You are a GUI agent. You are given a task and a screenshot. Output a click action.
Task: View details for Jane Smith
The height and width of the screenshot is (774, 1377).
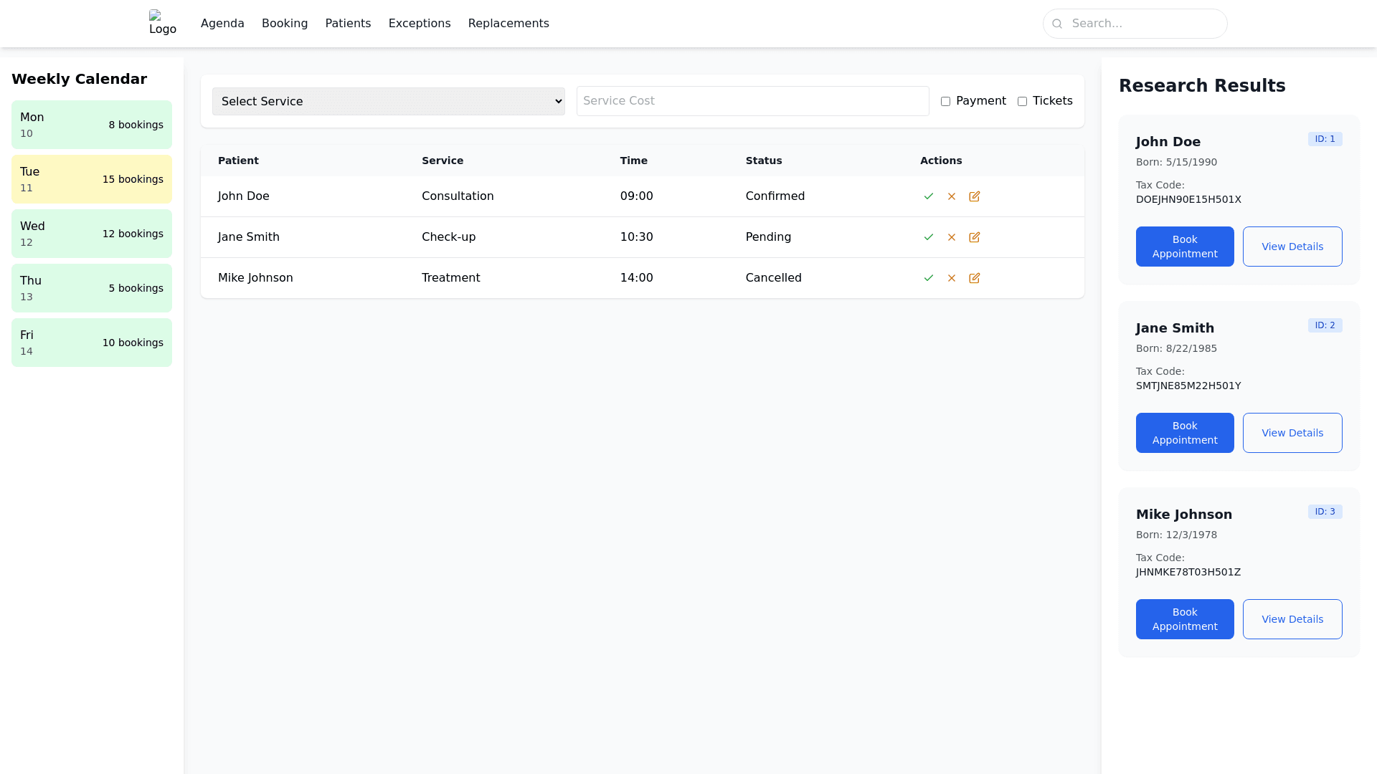1292,433
